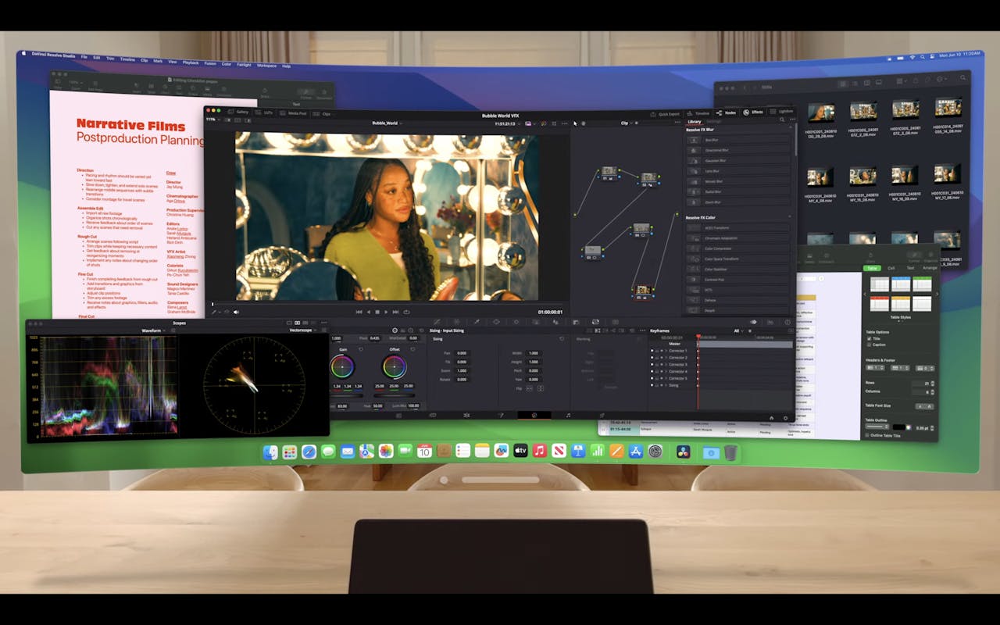Switch to the Text tab in Numbers inspector
Viewport: 1000px width, 625px height.
910,268
